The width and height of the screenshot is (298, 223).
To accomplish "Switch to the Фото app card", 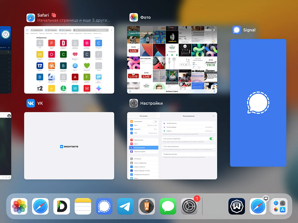I will pyautogui.click(x=172, y=59).
